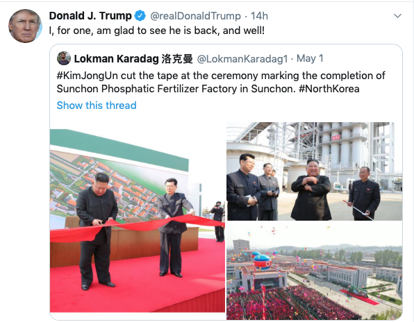
Task: Open the ribbon-cutting ceremony photo
Action: pyautogui.click(x=138, y=221)
